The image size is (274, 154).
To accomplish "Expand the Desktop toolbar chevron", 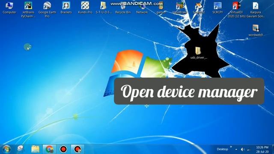I will pyautogui.click(x=231, y=147).
